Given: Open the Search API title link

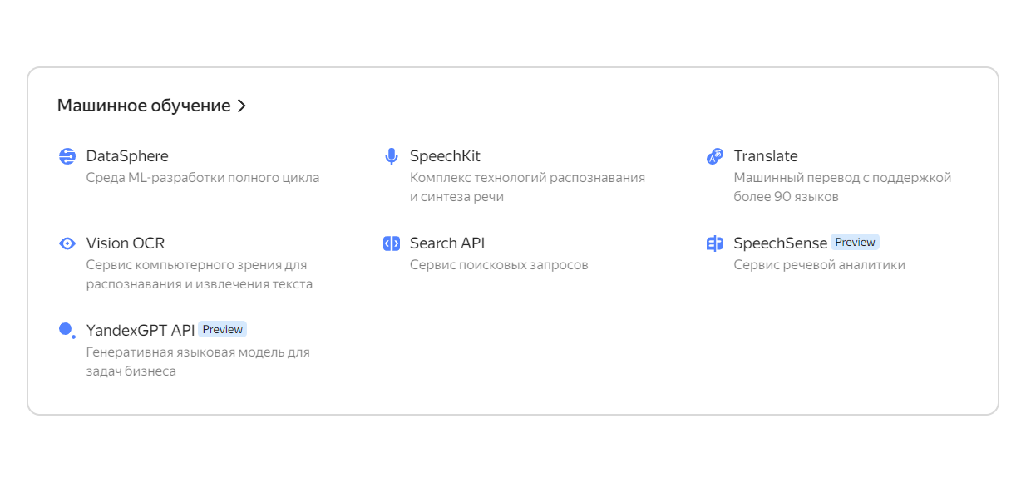Looking at the screenshot, I should click(447, 243).
